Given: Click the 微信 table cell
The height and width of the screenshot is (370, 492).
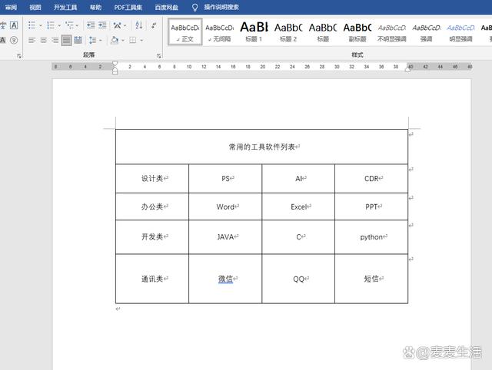Looking at the screenshot, I should click(225, 279).
